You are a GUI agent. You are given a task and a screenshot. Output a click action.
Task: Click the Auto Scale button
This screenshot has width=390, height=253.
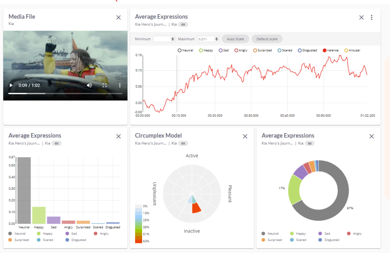click(x=235, y=39)
